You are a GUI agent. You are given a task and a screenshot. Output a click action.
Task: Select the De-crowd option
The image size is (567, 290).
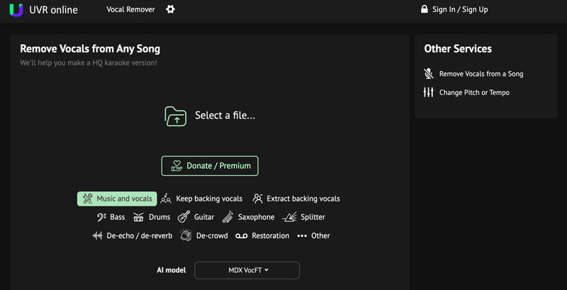tap(204, 236)
